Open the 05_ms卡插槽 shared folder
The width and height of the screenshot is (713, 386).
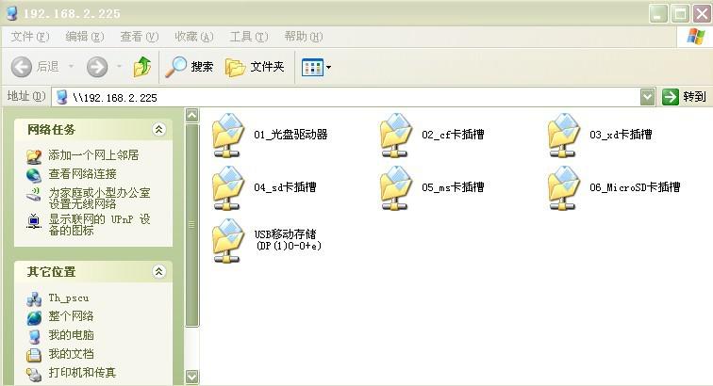pyautogui.click(x=397, y=187)
